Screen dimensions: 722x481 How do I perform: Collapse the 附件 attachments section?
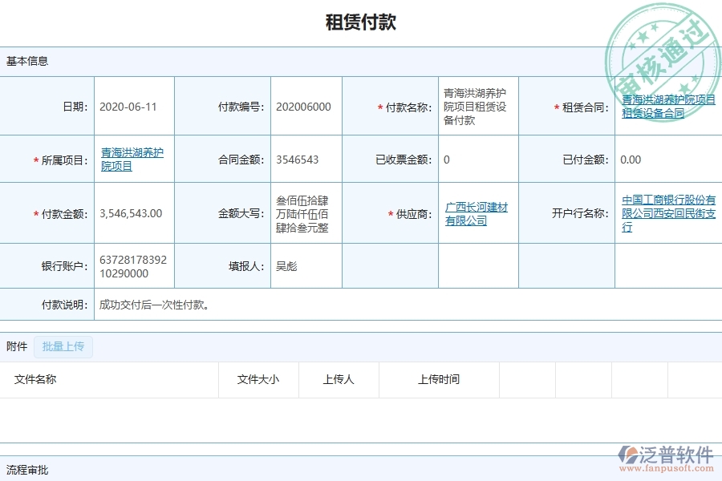(x=17, y=346)
